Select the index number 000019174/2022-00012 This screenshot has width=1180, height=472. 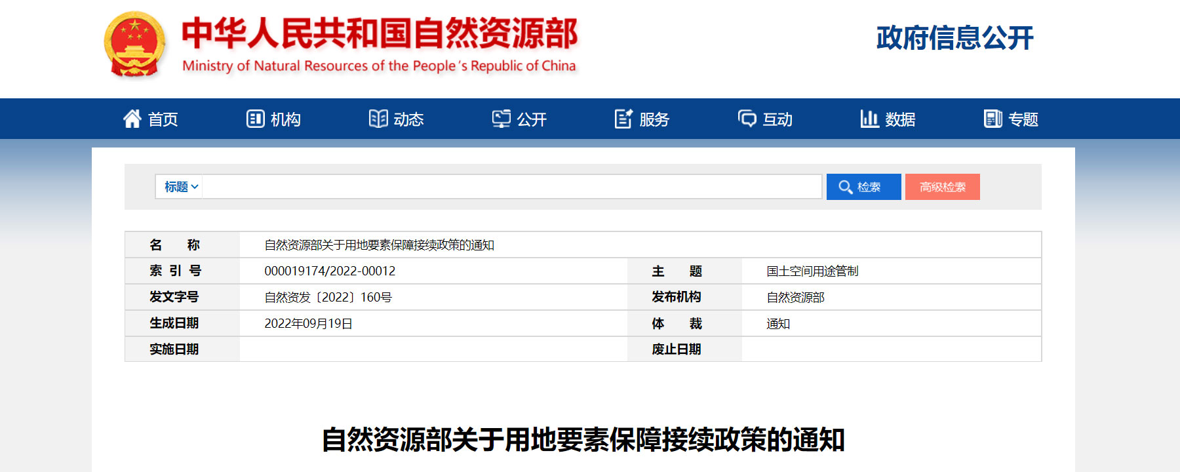tap(330, 271)
